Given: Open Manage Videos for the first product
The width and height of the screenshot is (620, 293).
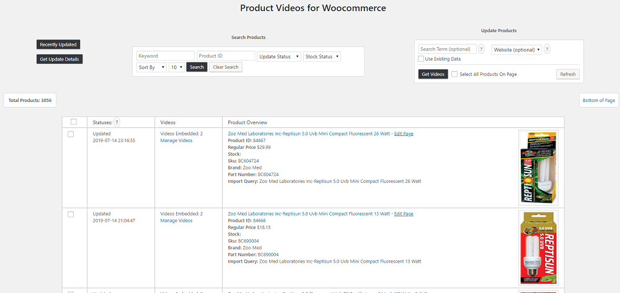Looking at the screenshot, I should click(x=176, y=140).
